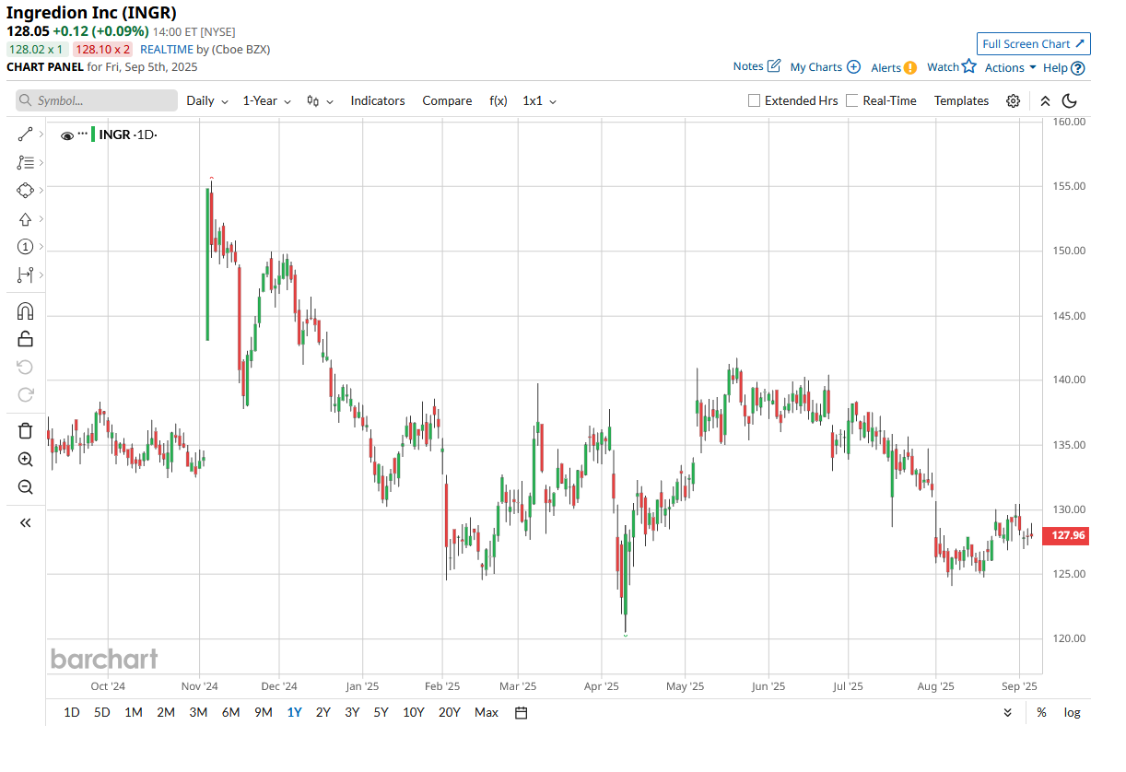Collapse the drawing toolbar with double chevron
The width and height of the screenshot is (1126, 772).
[x=25, y=523]
